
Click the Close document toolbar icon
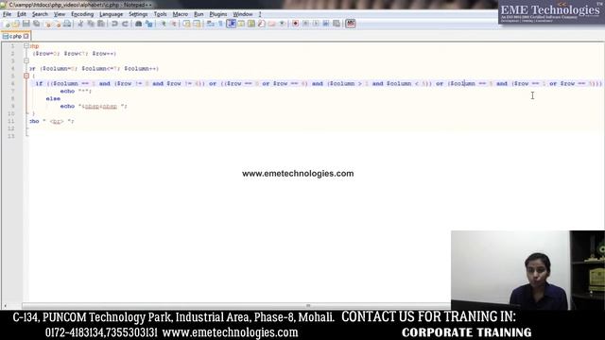click(48, 24)
